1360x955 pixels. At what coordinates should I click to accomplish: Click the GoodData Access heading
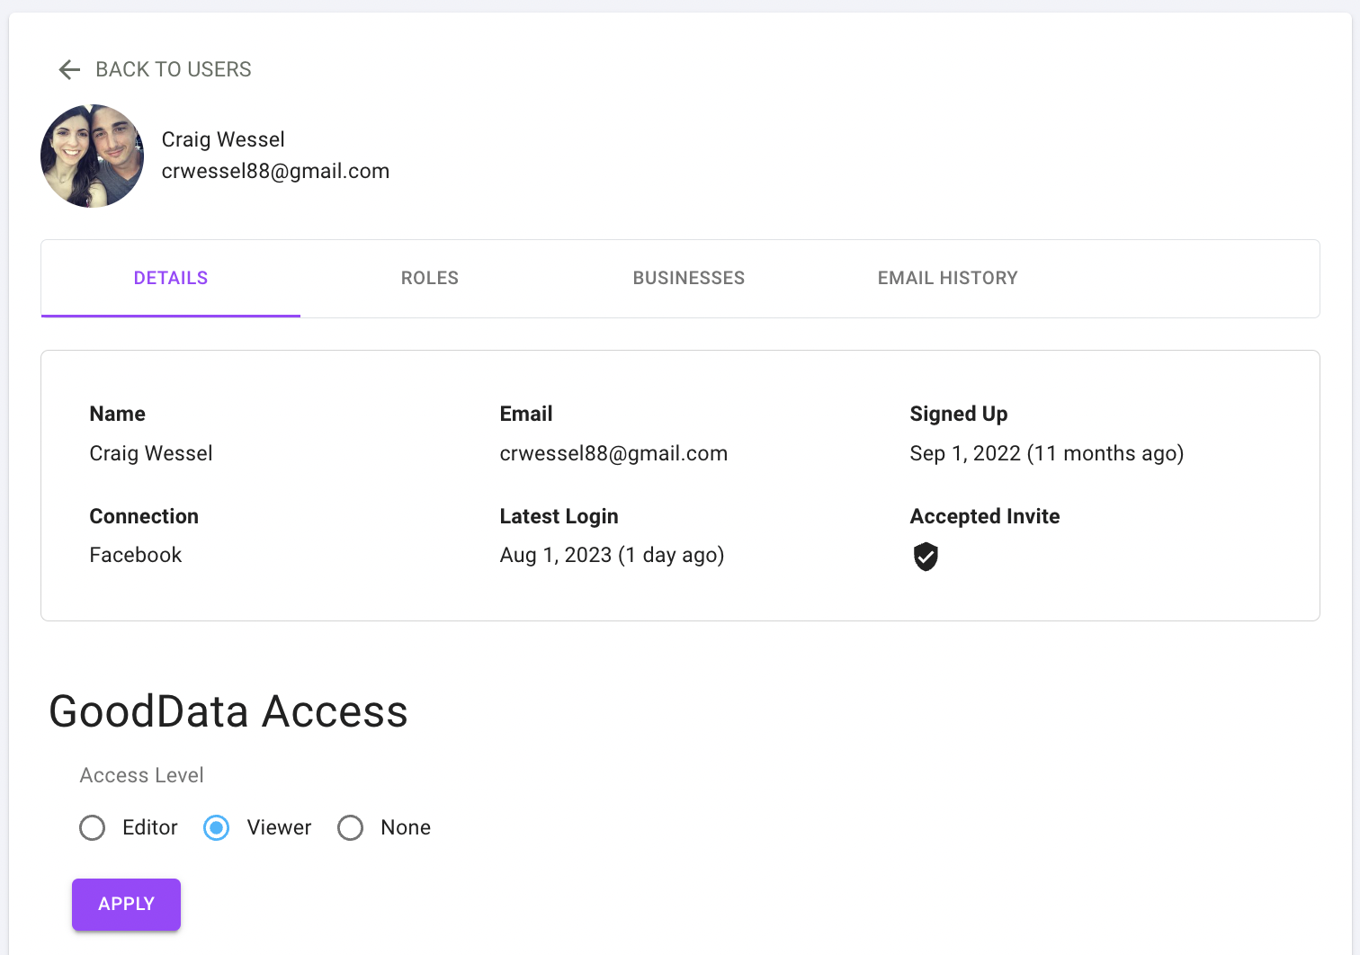click(228, 711)
